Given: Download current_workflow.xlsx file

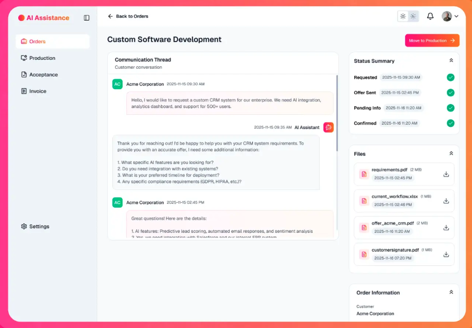Looking at the screenshot, I should (x=446, y=201).
